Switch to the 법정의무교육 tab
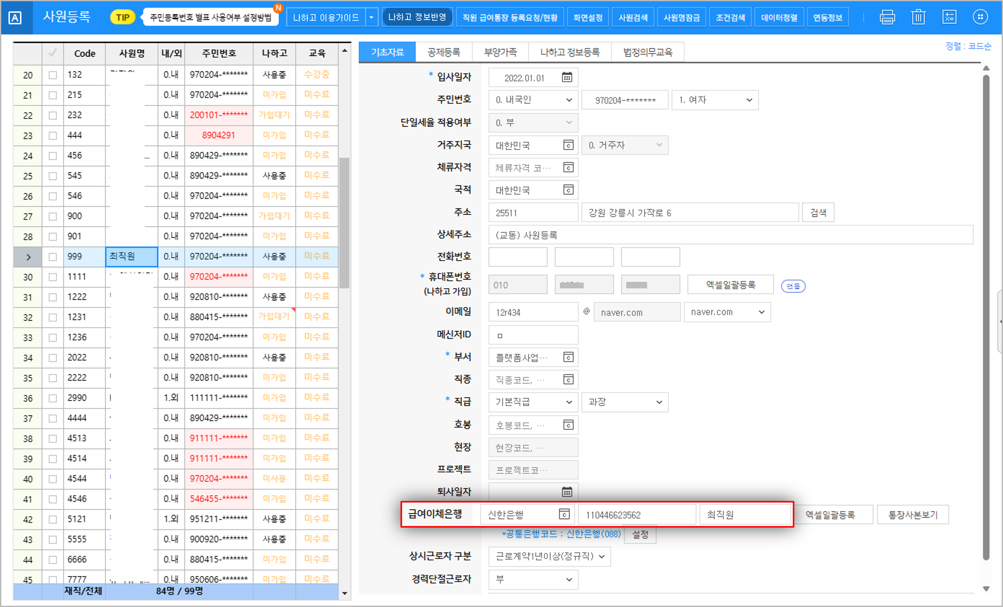Viewport: 1003px width, 607px height. (648, 52)
